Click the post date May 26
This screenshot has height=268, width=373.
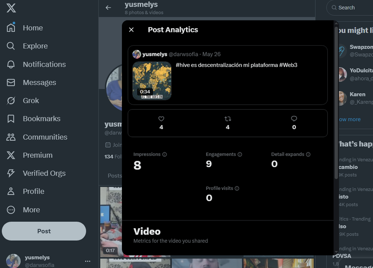tap(211, 54)
